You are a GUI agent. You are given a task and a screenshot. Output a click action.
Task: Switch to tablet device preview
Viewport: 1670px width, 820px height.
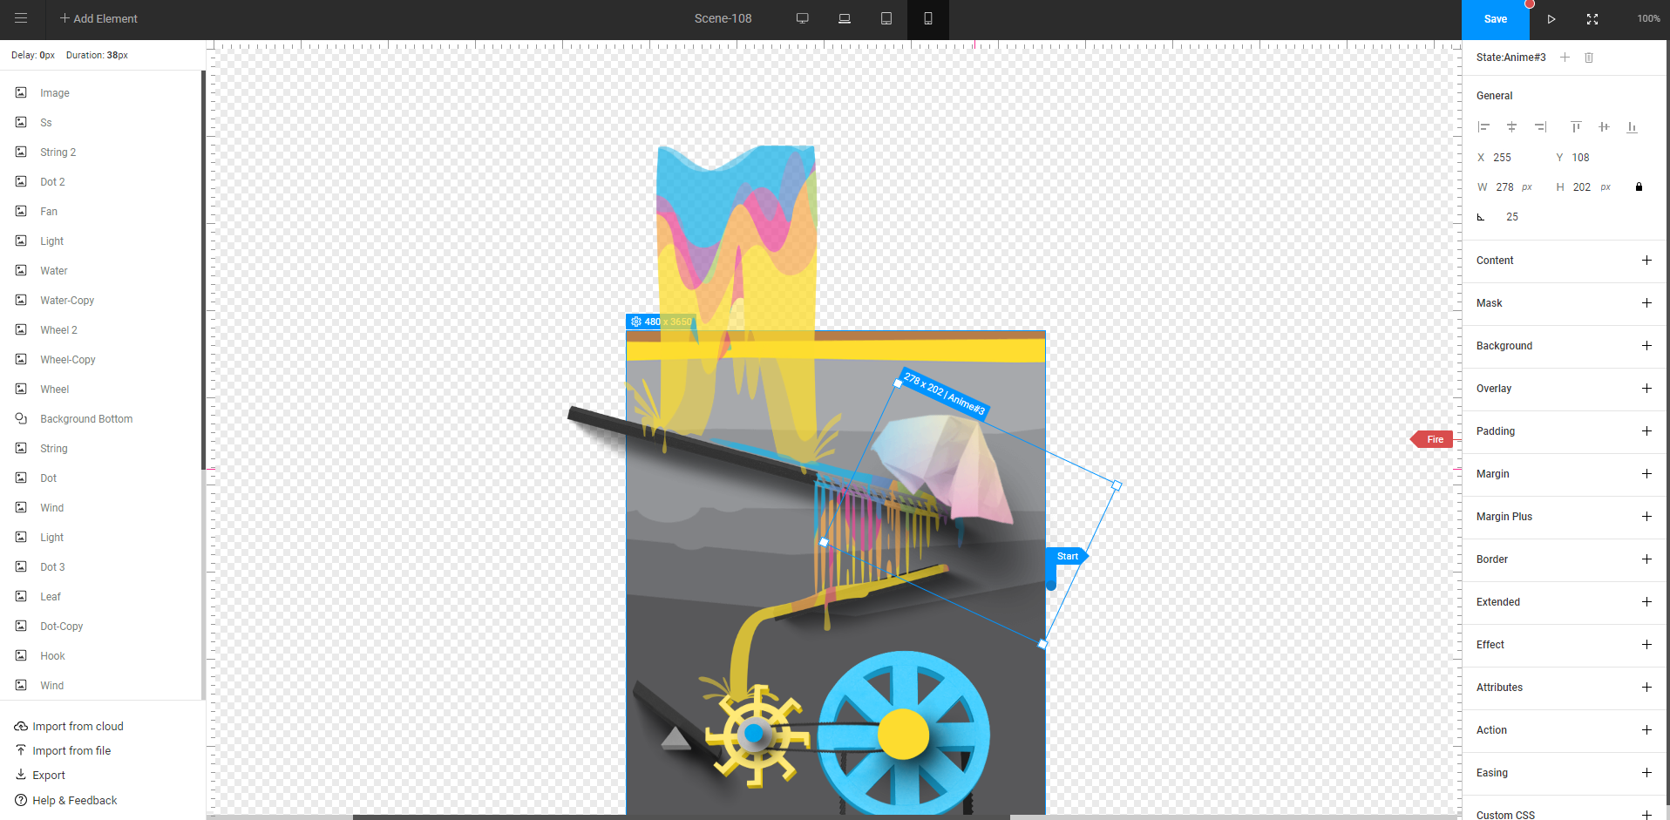[886, 18]
